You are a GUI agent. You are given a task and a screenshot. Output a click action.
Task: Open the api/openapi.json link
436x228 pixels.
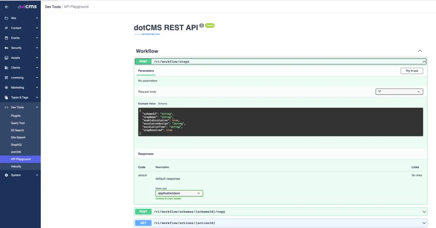[147, 34]
